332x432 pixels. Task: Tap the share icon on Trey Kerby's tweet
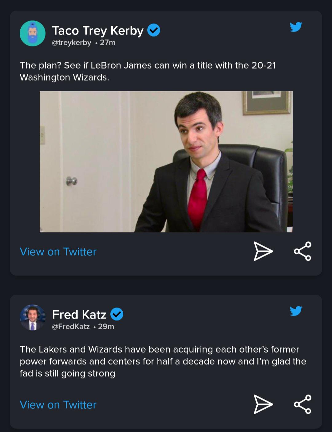(x=302, y=251)
